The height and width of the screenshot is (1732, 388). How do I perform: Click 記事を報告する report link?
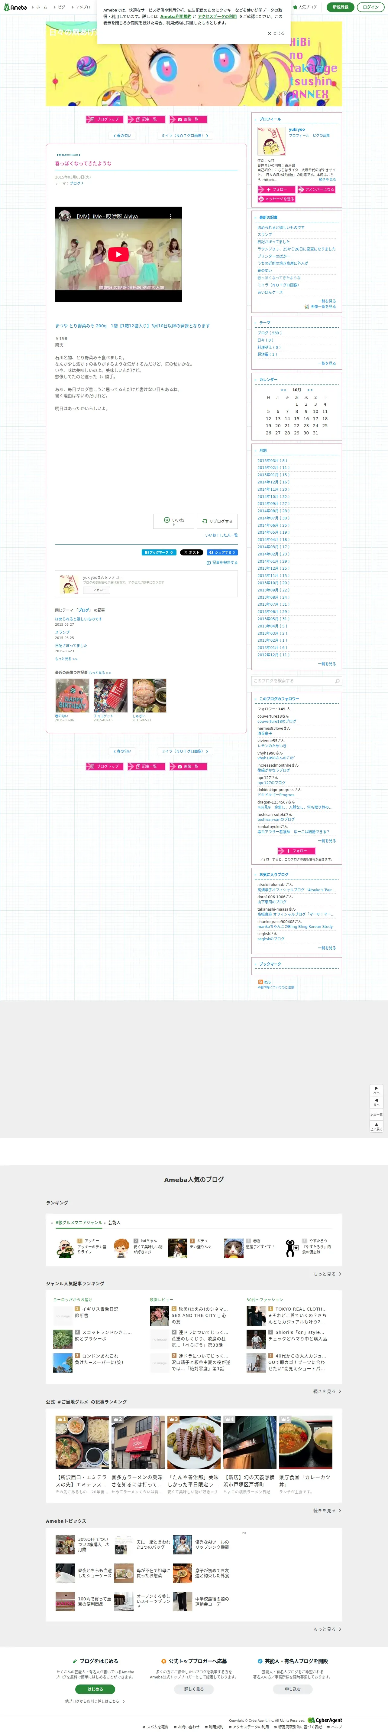click(222, 563)
